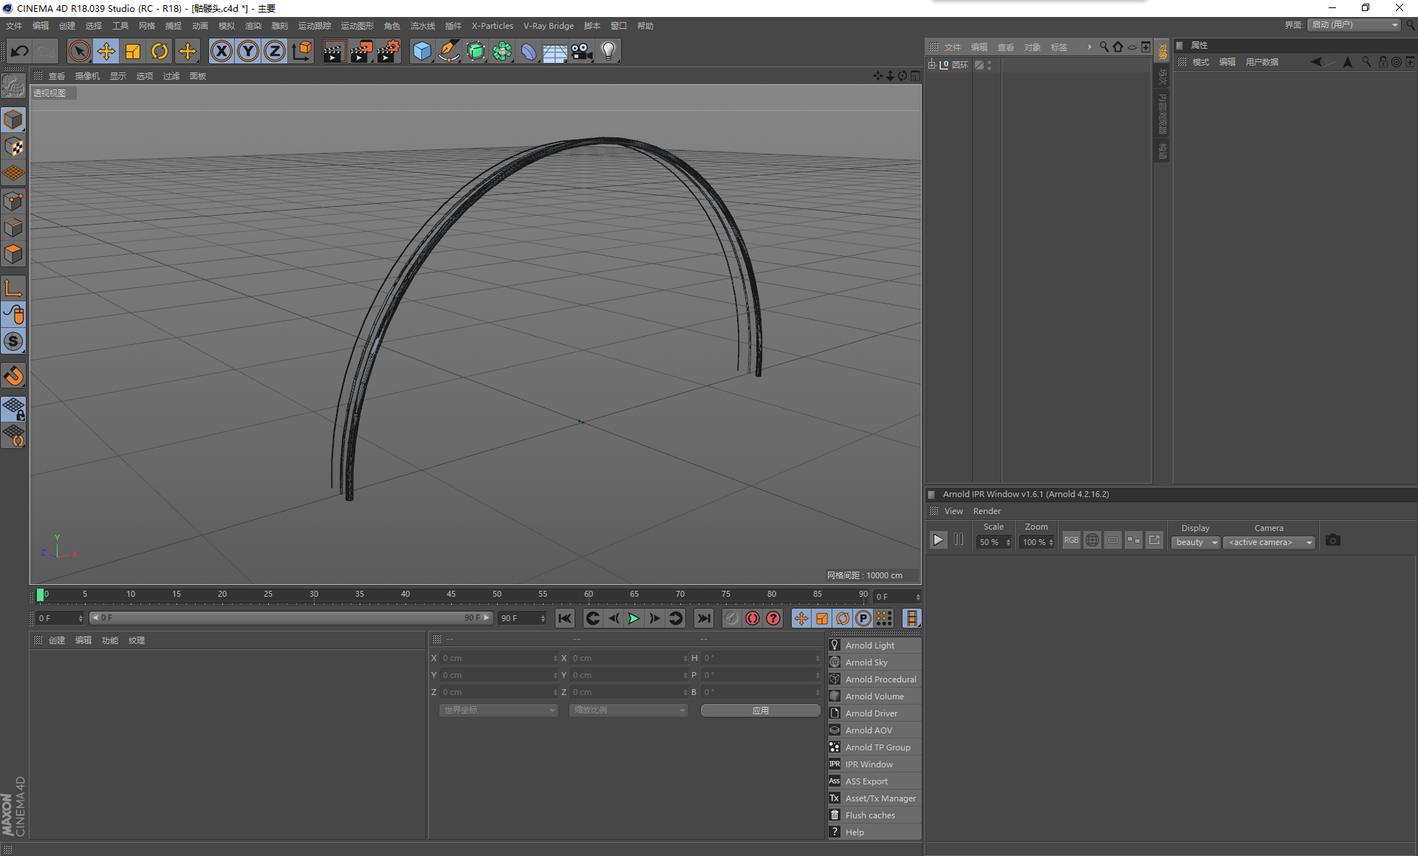1418x856 pixels.
Task: Expand the 圆环 object tree node
Action: [932, 65]
